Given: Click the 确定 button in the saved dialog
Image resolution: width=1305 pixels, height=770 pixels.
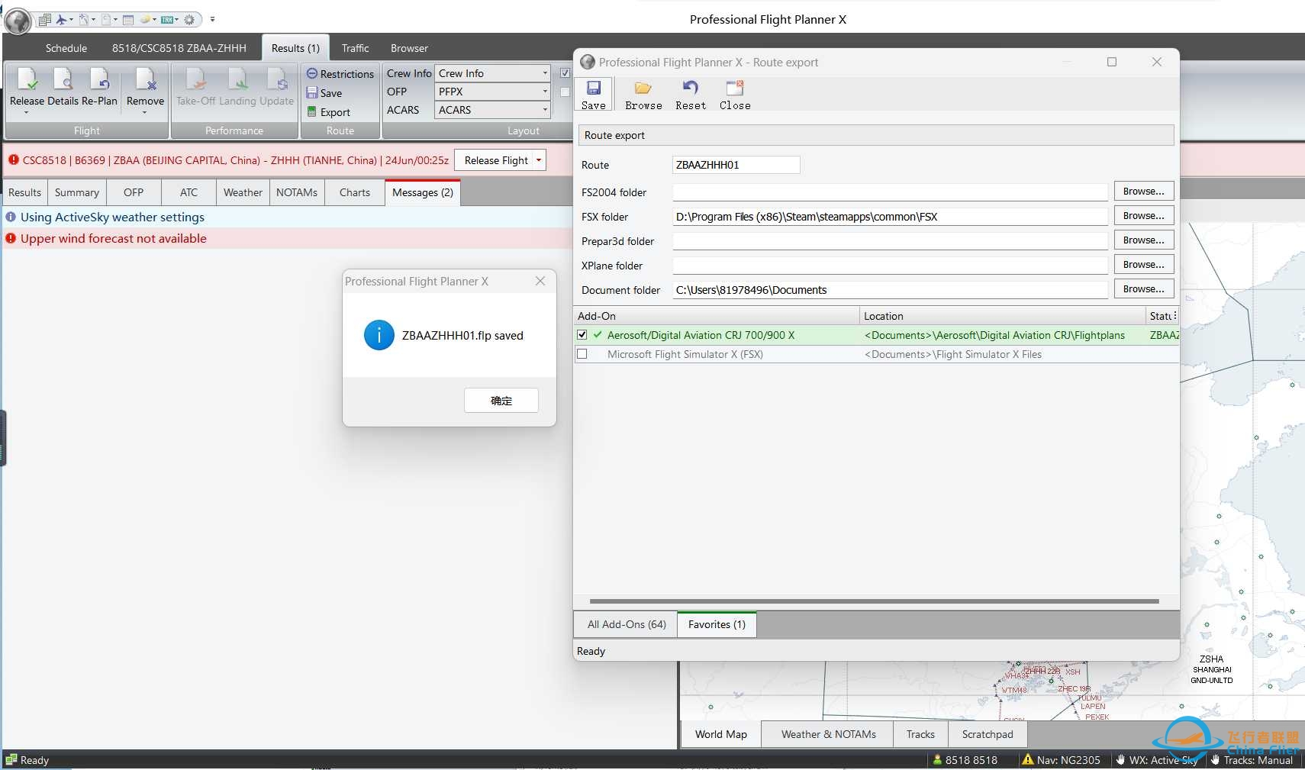Looking at the screenshot, I should point(501,401).
